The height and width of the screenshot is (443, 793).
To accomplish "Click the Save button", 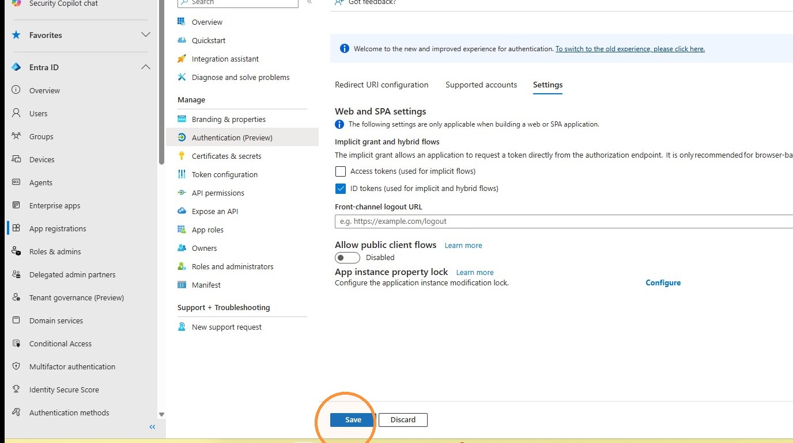I will (x=353, y=420).
